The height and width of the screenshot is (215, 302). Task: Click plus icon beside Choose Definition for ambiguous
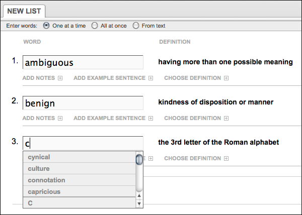(226, 78)
